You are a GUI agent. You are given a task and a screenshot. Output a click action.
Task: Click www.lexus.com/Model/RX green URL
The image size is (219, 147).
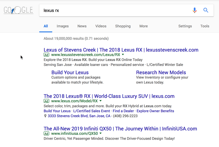tap(75, 101)
